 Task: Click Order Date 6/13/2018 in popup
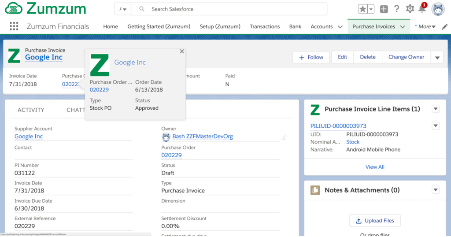click(149, 90)
